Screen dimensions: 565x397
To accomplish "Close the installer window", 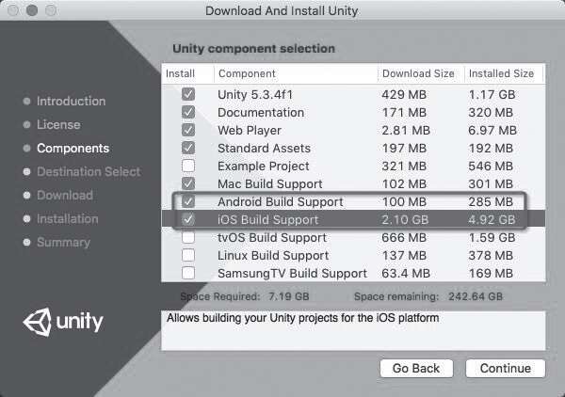I will pos(13,10).
